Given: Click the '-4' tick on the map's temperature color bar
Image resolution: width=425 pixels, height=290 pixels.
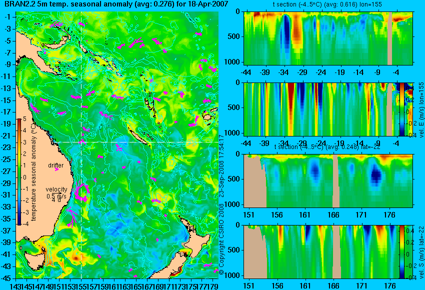Looking at the screenshot, I should tap(24, 224).
